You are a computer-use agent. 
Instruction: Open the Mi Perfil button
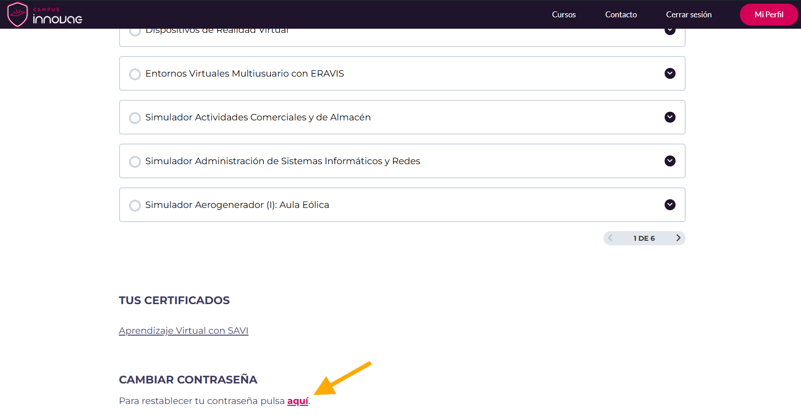click(x=769, y=15)
